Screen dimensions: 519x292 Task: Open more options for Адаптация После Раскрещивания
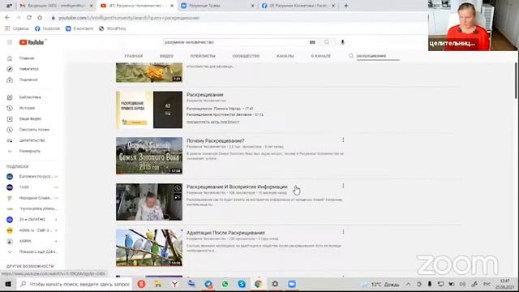click(x=343, y=232)
